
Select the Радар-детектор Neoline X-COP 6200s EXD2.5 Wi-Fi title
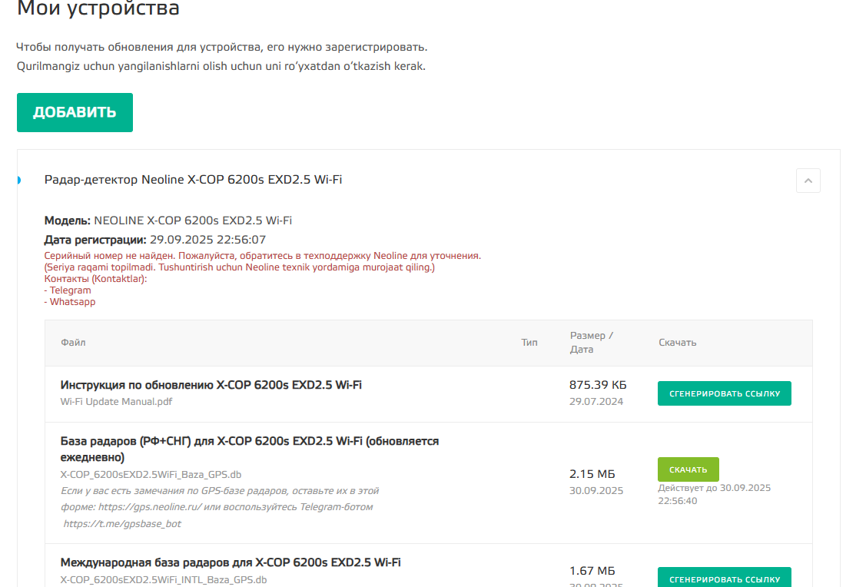point(194,180)
